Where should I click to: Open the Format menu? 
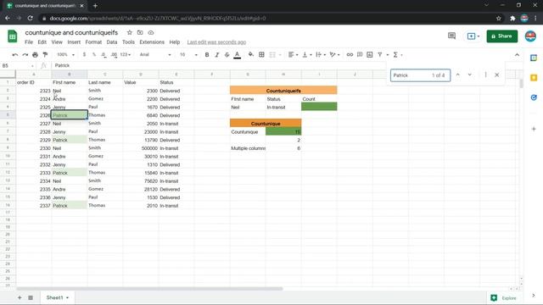[93, 42]
